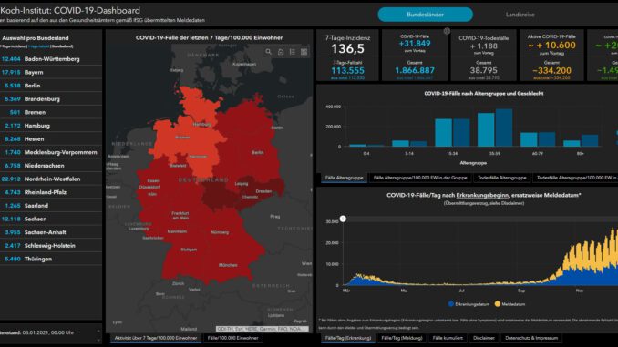Select Rheinland-Pfalz in the state list

click(x=51, y=192)
